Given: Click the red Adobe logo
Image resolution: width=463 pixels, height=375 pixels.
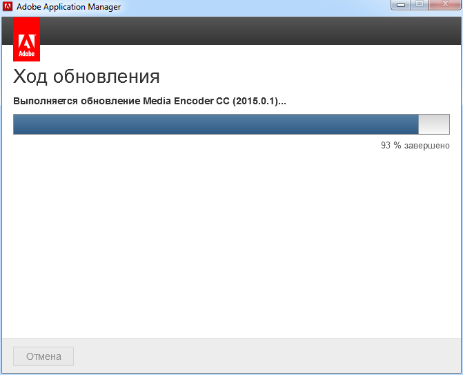Looking at the screenshot, I should [x=27, y=39].
